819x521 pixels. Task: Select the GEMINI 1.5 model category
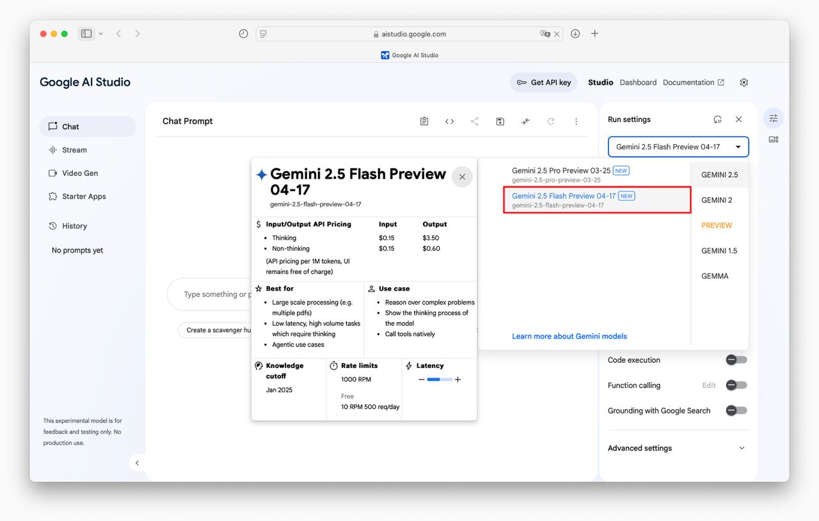719,251
